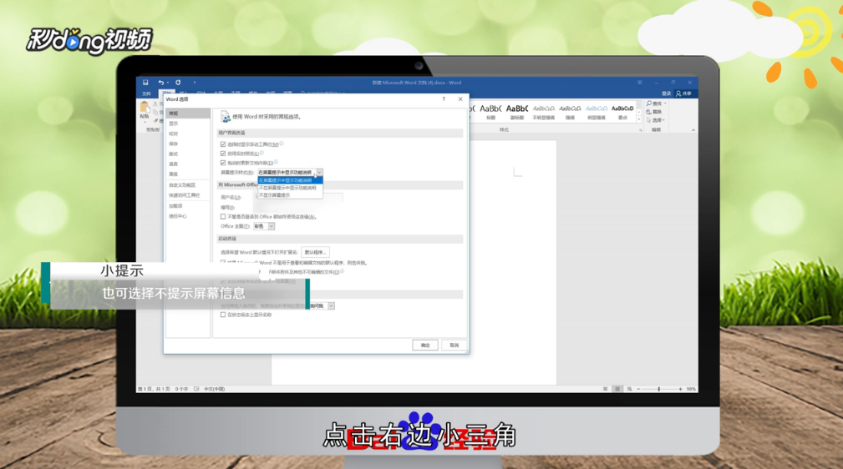The width and height of the screenshot is (843, 469).
Task: Click the 登录 (Sign in) link
Action: [x=666, y=93]
